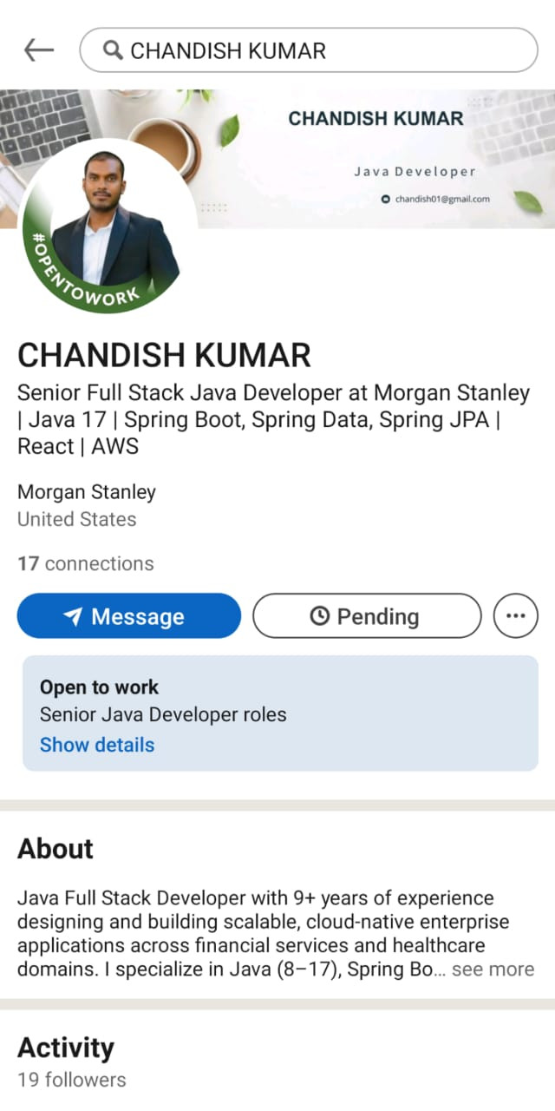The height and width of the screenshot is (1111, 555).
Task: Withdraw request via Pending button
Action: 367,616
